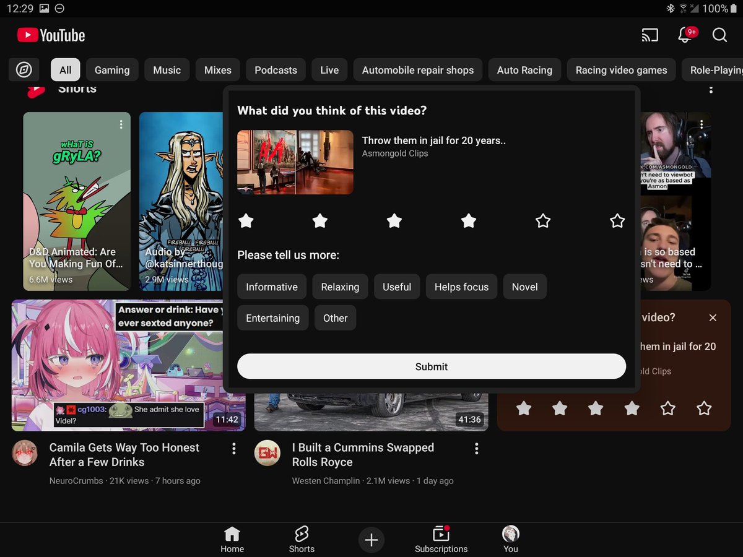Open the YouTube logo home link

51,35
